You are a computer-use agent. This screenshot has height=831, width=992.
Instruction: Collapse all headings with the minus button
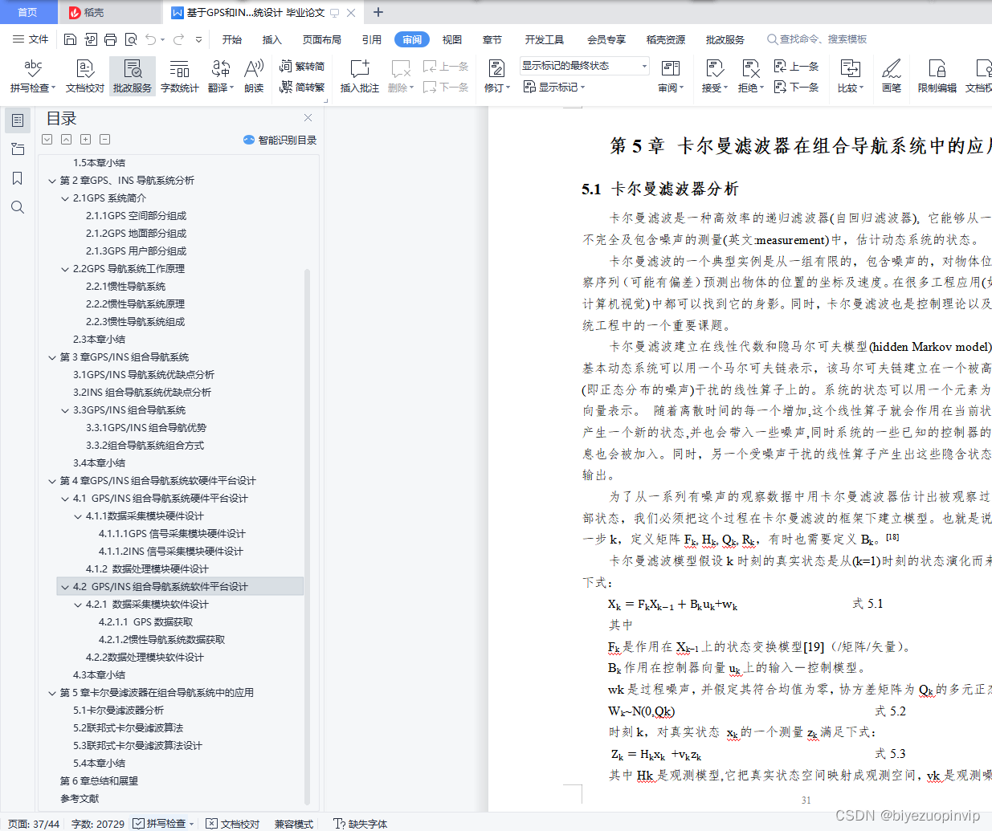tap(104, 139)
